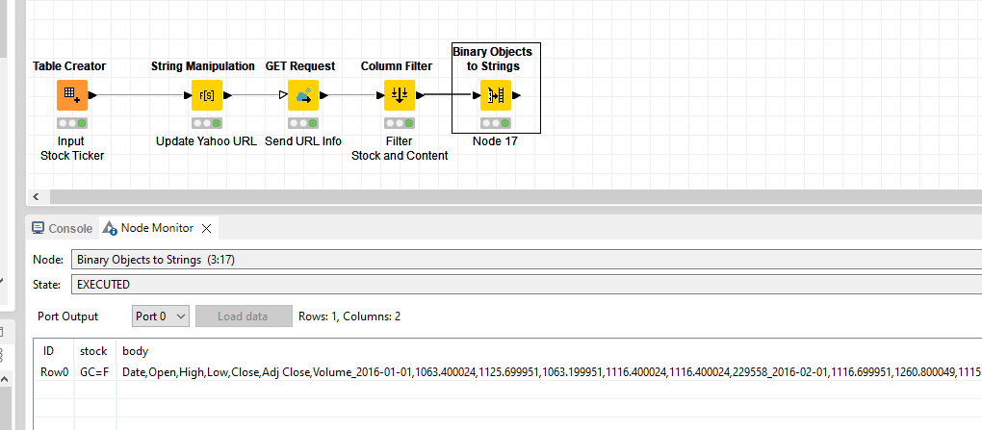This screenshot has width=982, height=430.
Task: Click the 'String Manipulation' node title
Action: click(x=203, y=66)
